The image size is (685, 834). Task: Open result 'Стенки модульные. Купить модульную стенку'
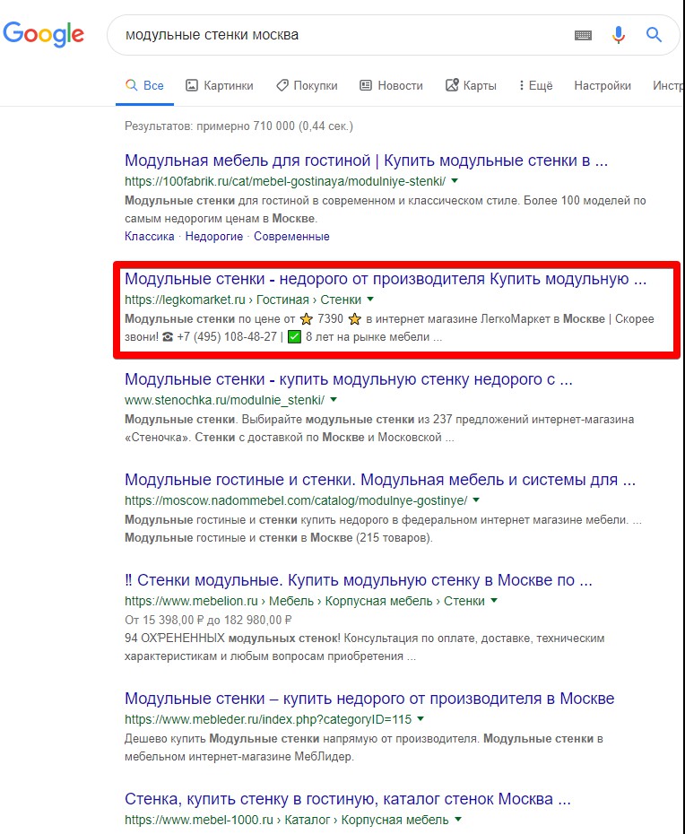(359, 580)
